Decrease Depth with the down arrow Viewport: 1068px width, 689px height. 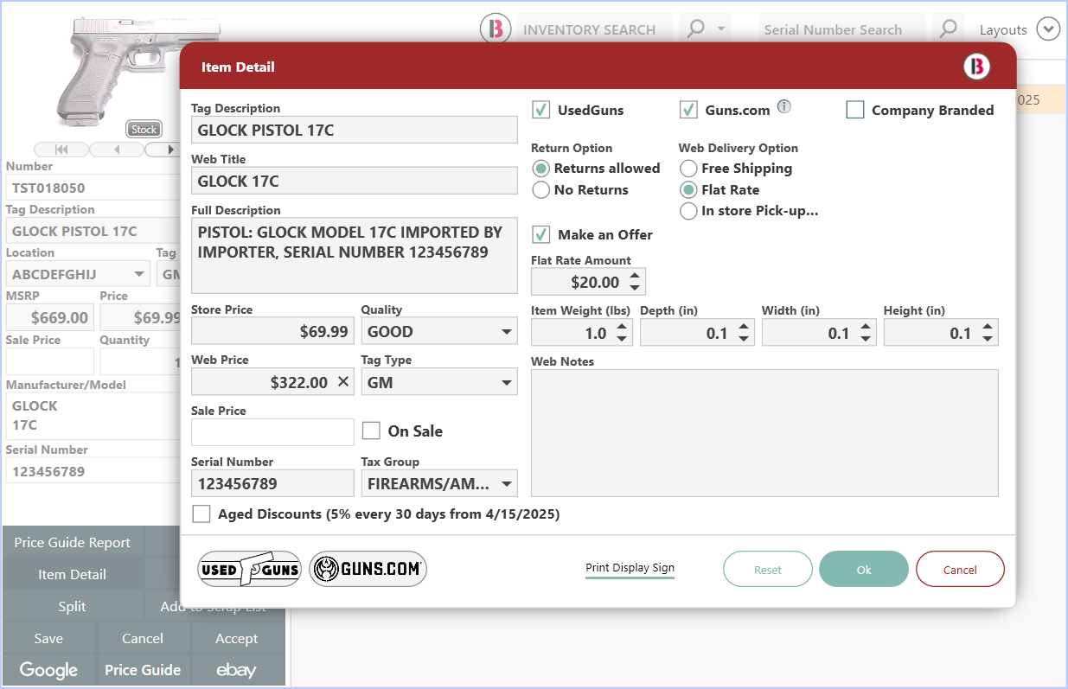(x=744, y=339)
